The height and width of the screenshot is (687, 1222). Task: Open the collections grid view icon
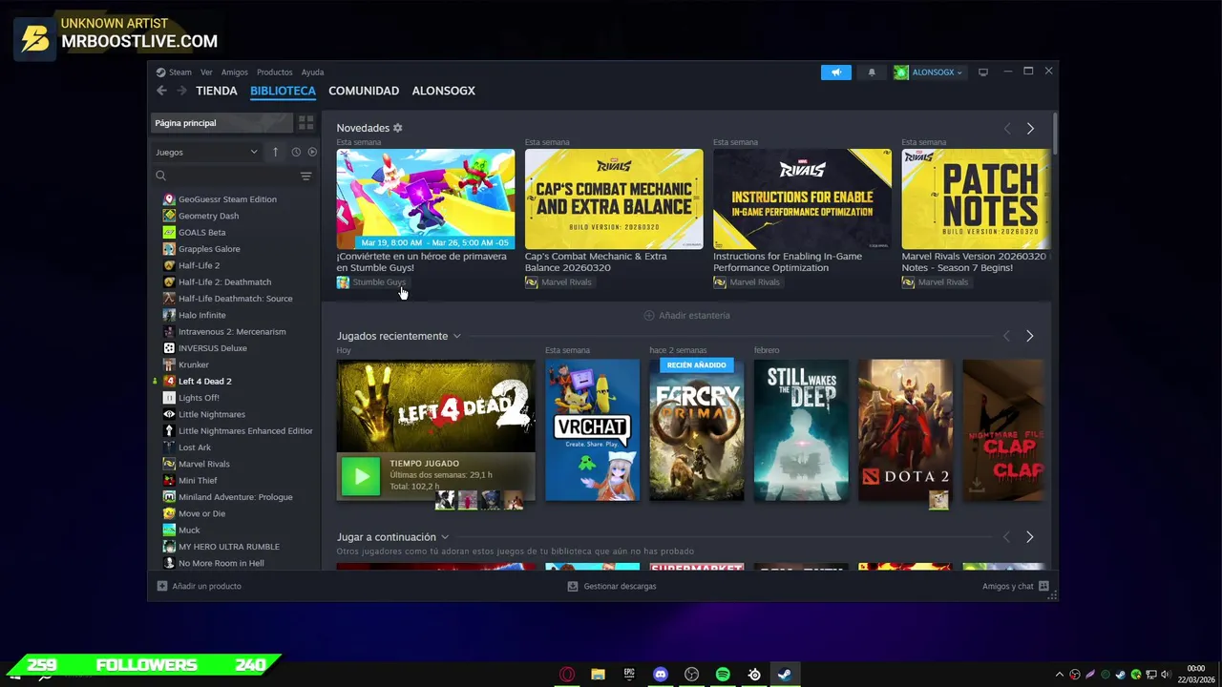point(305,123)
